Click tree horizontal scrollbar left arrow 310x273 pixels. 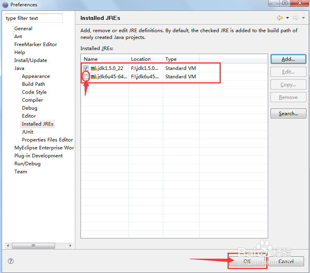(x=8, y=246)
